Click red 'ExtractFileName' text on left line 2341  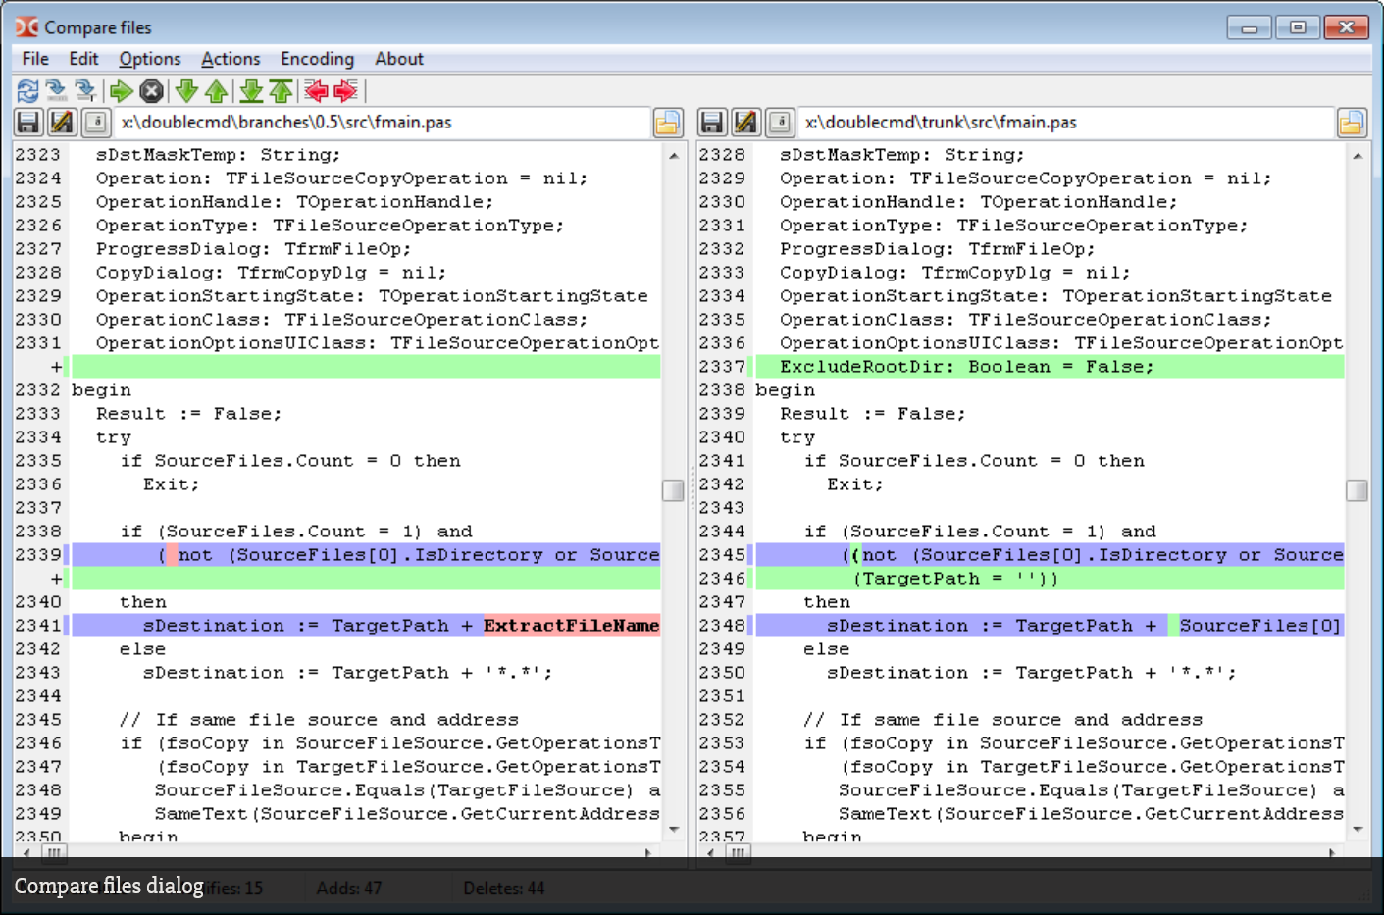point(571,626)
